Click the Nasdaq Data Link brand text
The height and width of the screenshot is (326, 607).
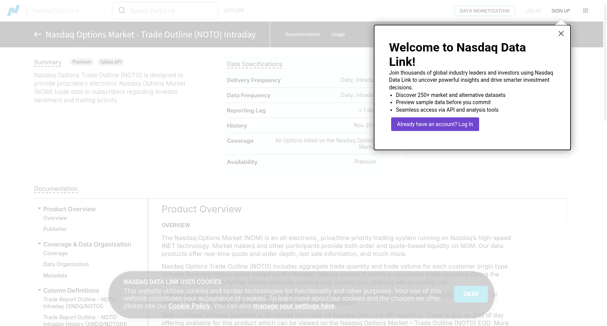pyautogui.click(x=56, y=11)
